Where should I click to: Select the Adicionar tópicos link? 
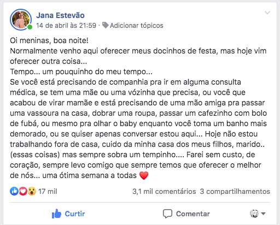click(136, 26)
